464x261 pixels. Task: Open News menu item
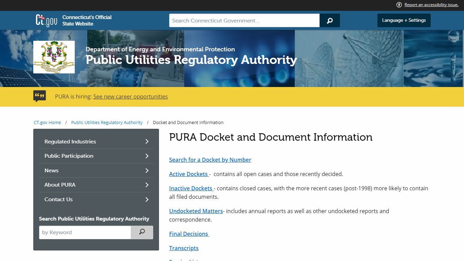pyautogui.click(x=52, y=171)
